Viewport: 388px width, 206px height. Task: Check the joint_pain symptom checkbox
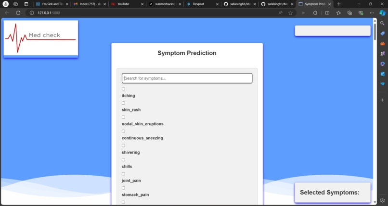[123, 174]
